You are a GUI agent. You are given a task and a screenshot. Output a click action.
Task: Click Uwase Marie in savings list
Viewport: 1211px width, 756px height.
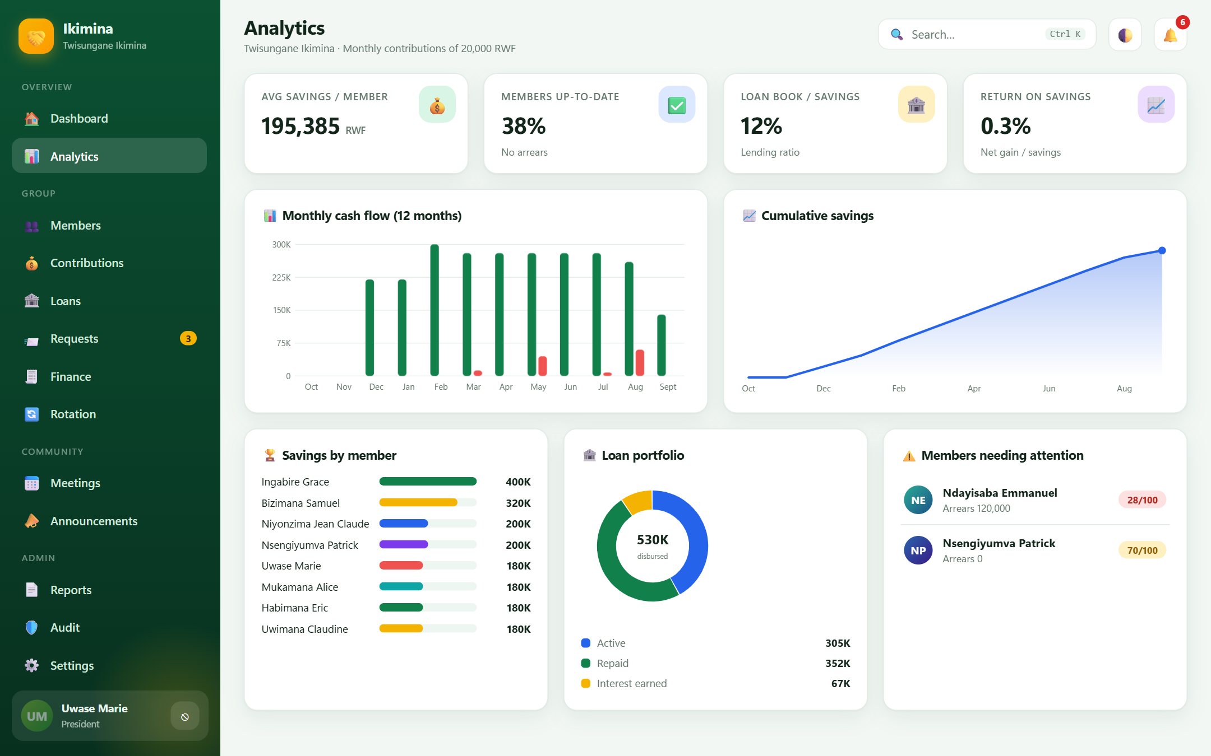click(291, 566)
